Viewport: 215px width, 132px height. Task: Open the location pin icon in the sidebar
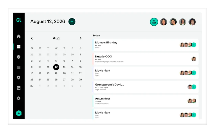pyautogui.click(x=18, y=77)
